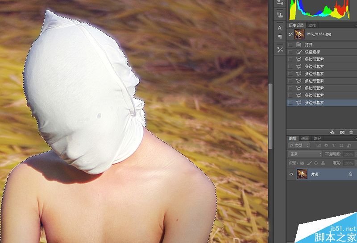Open the Paragraph panel icon
This screenshot has height=243, width=357.
280,37
